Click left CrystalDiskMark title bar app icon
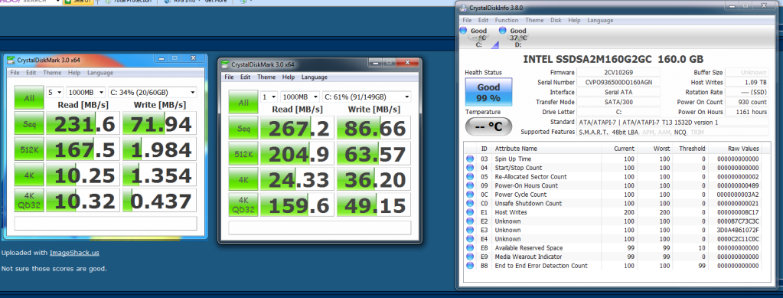This screenshot has width=783, height=298. [x=11, y=60]
